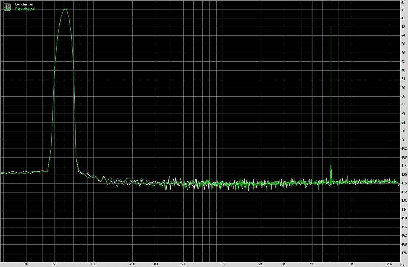408x267 pixels.
Task: Click the "20K" frequency axis label
Action: point(390,264)
